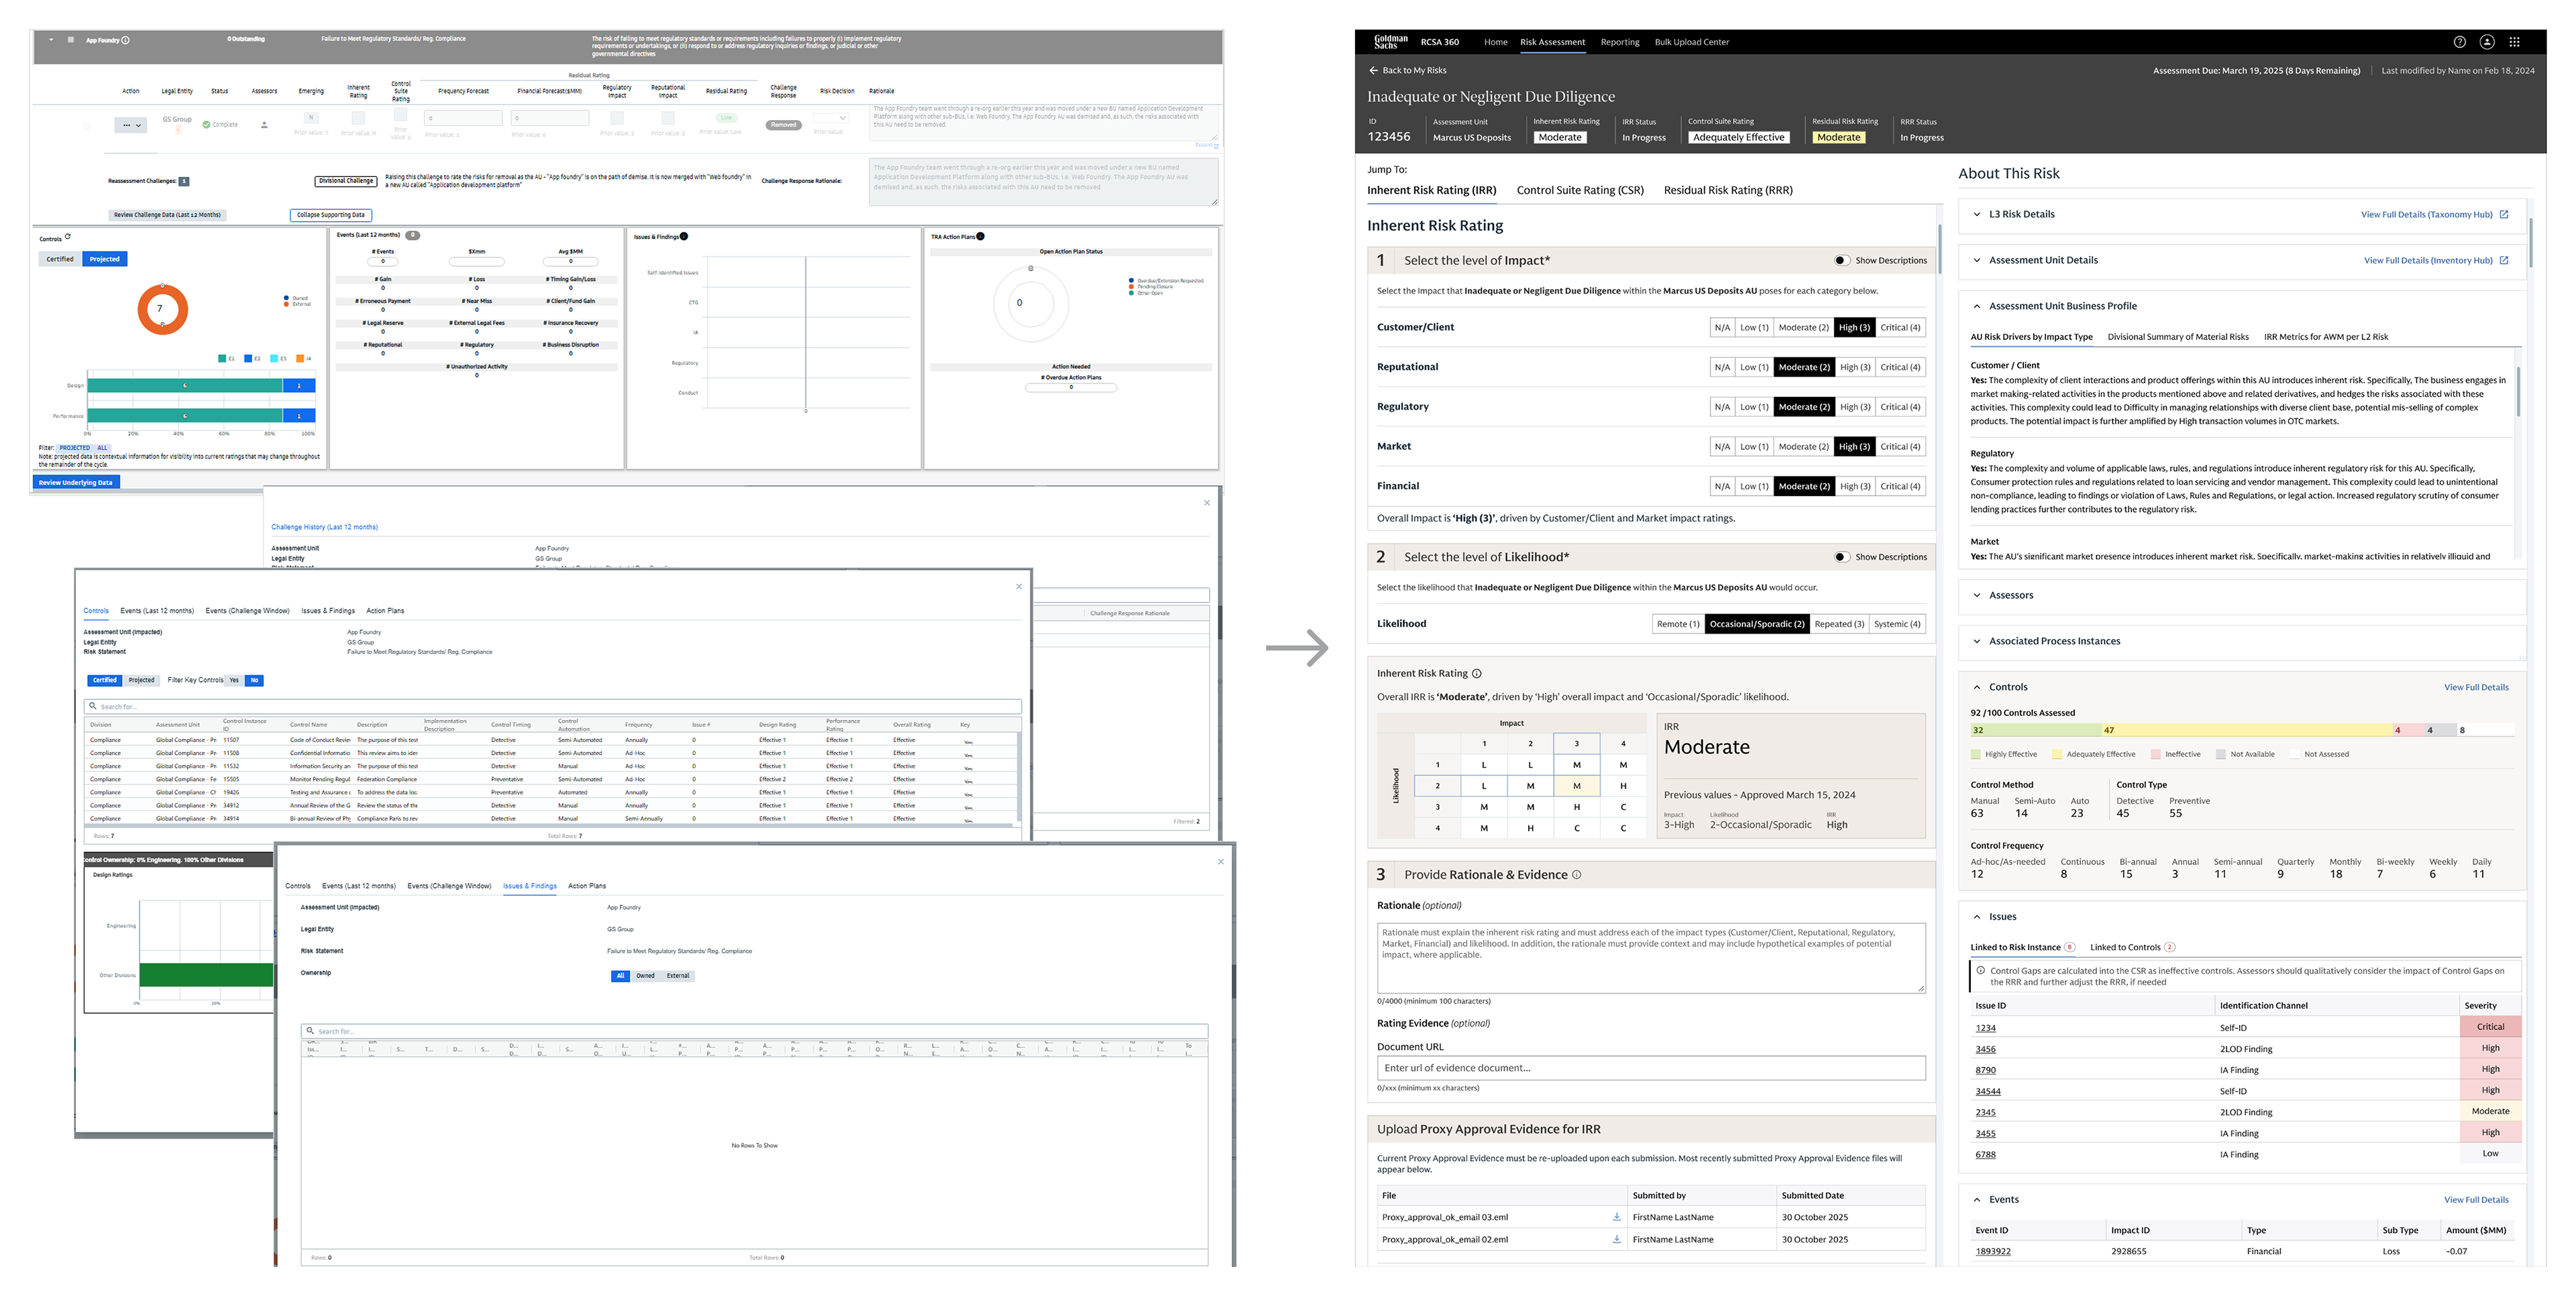Download Proxy_approval_ok_email 03.eml file

pos(1616,1217)
